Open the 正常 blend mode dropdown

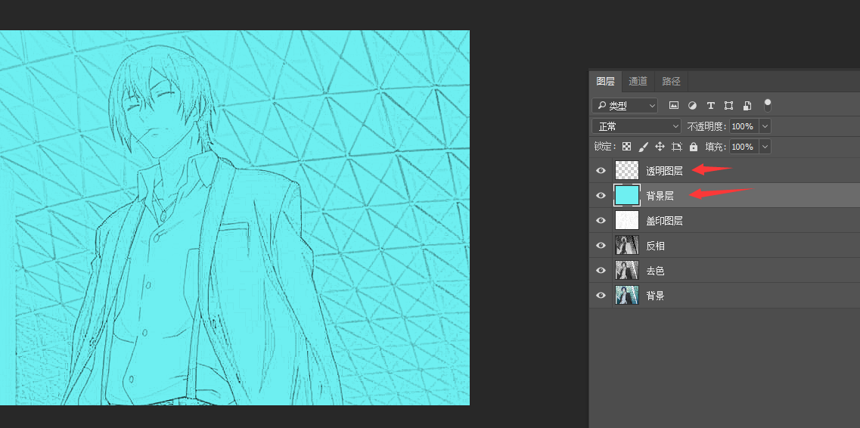(x=636, y=126)
